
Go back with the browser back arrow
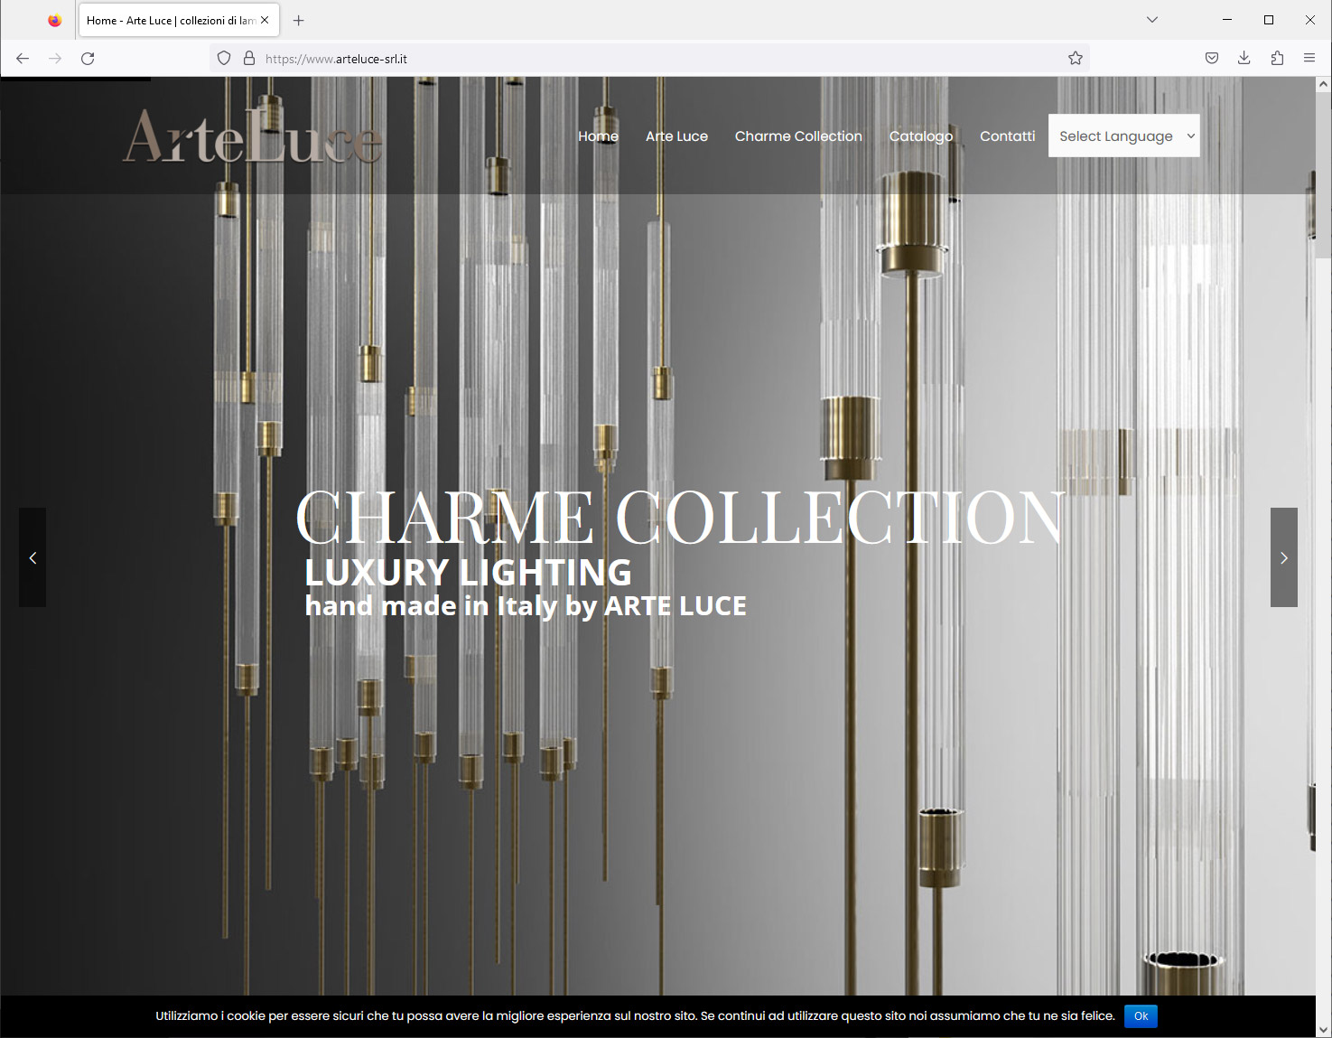[x=23, y=59]
